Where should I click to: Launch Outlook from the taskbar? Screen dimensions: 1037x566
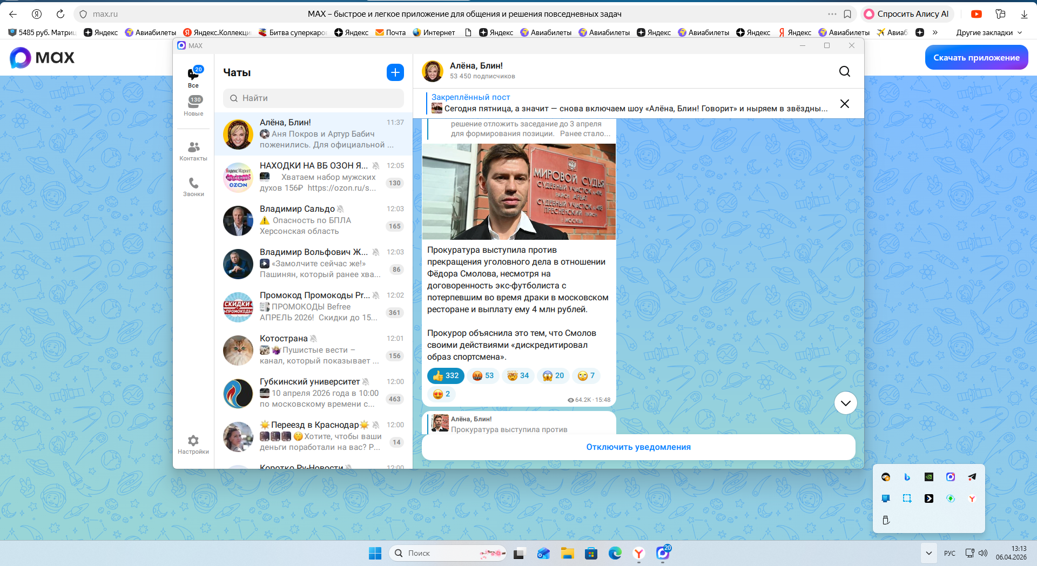pos(543,553)
